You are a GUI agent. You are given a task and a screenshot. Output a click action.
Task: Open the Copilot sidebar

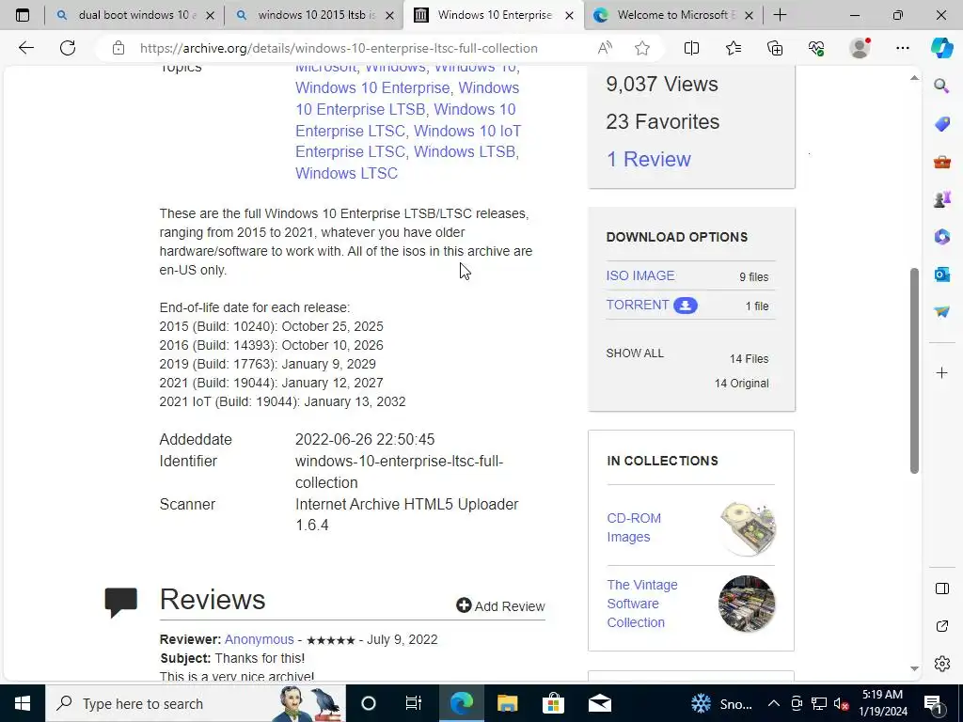point(942,48)
